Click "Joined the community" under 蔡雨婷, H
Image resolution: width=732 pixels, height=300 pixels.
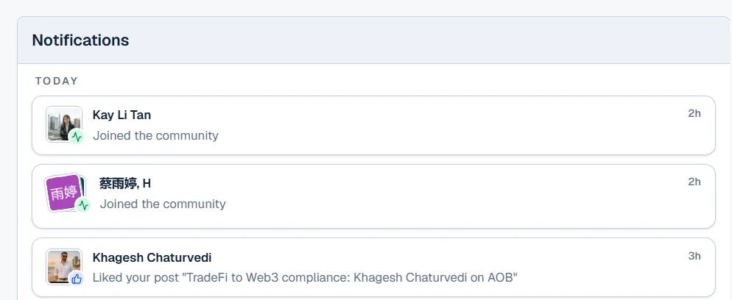tap(163, 204)
